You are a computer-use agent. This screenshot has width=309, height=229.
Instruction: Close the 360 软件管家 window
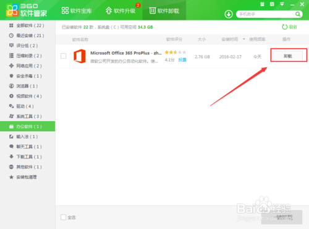(x=302, y=4)
